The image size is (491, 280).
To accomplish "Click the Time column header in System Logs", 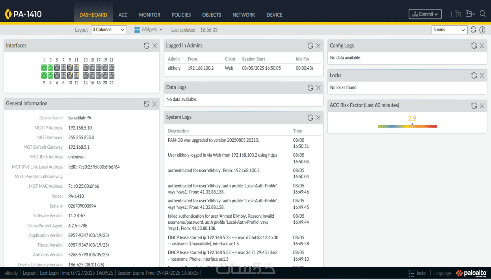I will [297, 131].
